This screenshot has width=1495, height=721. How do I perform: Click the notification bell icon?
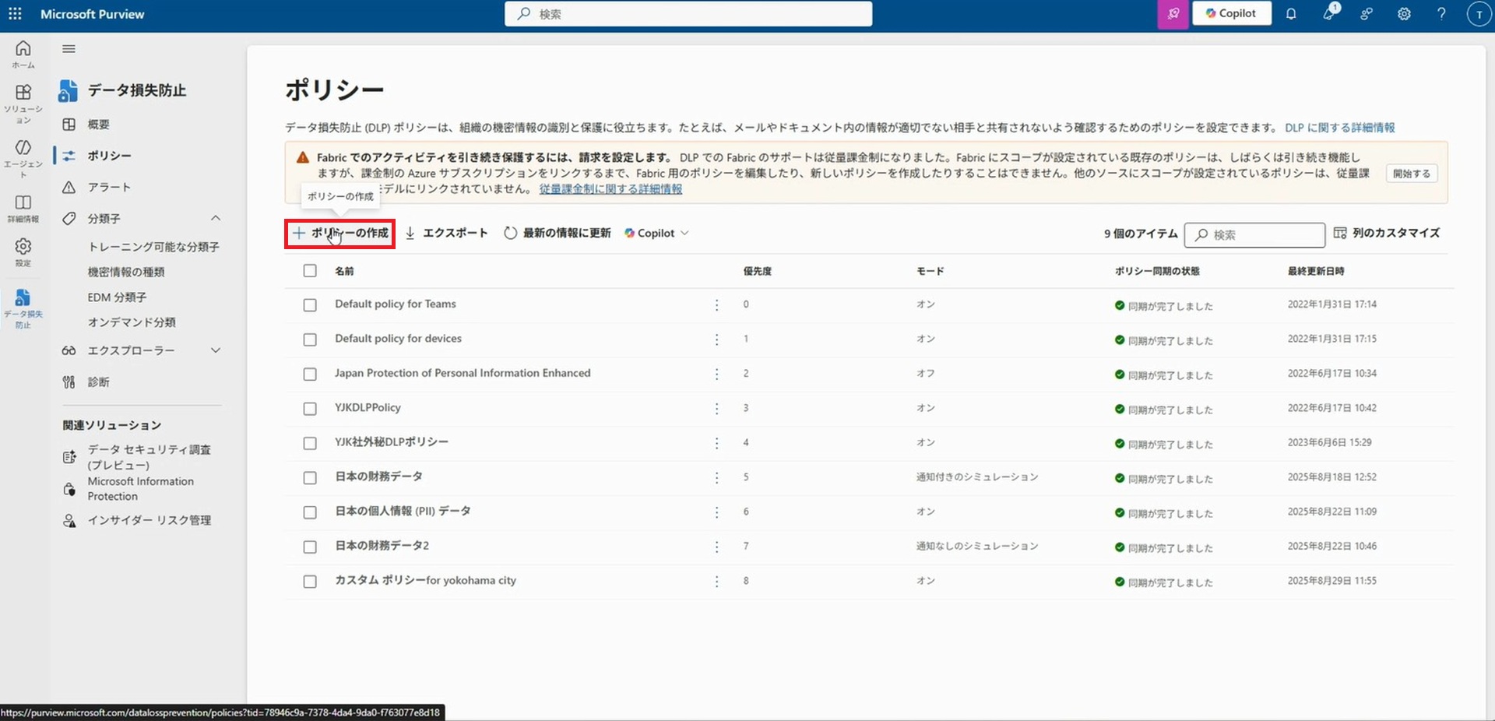click(1291, 14)
